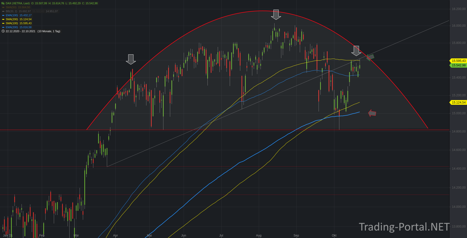The width and height of the screenshot is (467, 238).
Task: Click the '14.400,00' price axis label
Action: tap(459, 169)
